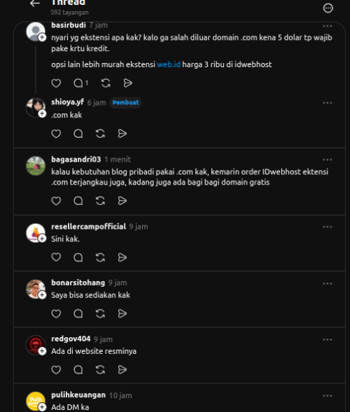350x412 pixels.
Task: Open more options for shioya.yf's reply
Action: 327,103
